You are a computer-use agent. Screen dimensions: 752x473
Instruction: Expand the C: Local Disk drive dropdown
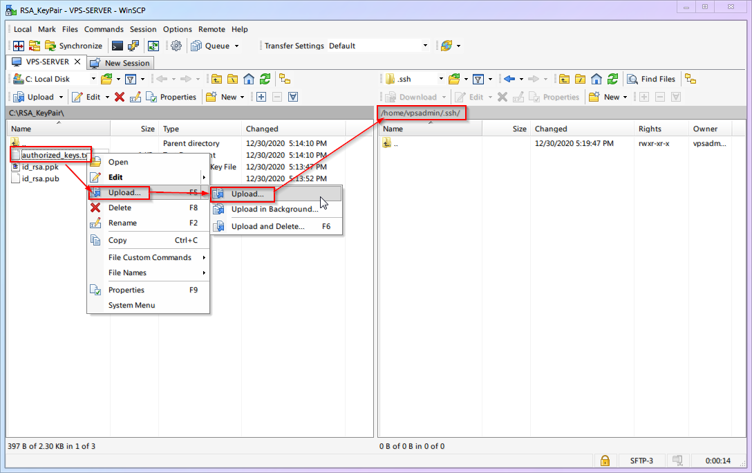coord(93,79)
